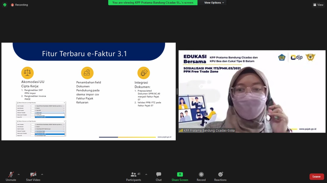This screenshot has height=183, width=327.
Task: Expand audio options arrow beside Unmute
Action: click(x=19, y=174)
